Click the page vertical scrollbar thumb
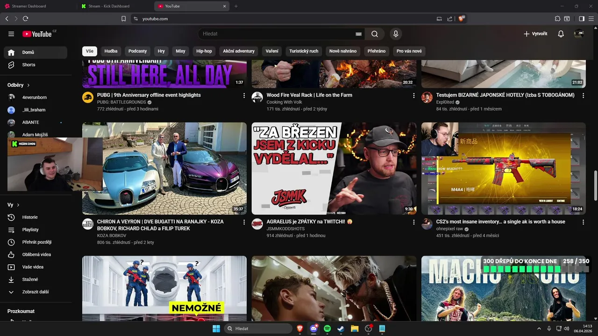Viewport: 598px width, 336px height. 595,186
